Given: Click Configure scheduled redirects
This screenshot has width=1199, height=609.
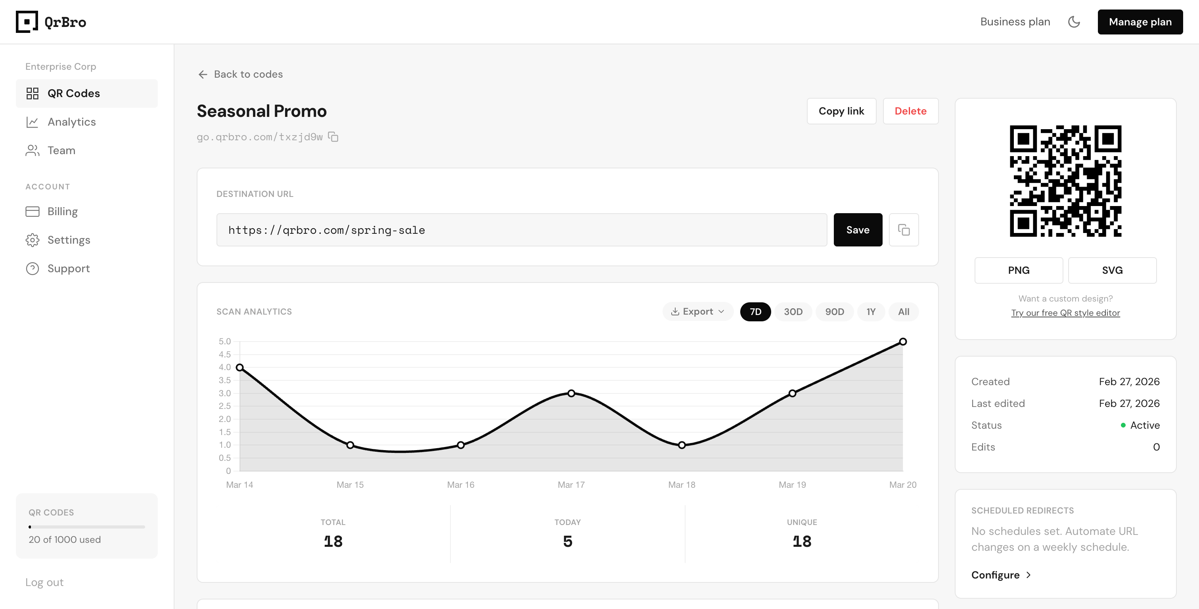Looking at the screenshot, I should pyautogui.click(x=1001, y=575).
